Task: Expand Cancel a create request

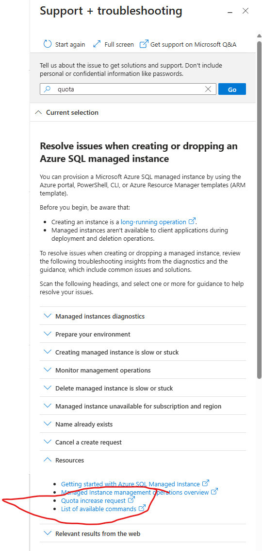Action: [143, 442]
